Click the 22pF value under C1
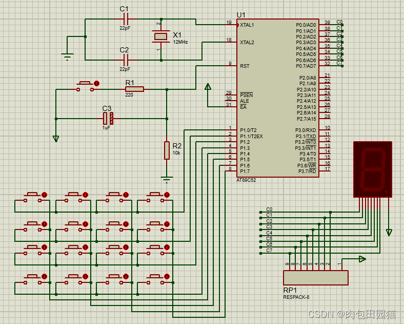The image size is (404, 324). pos(125,28)
